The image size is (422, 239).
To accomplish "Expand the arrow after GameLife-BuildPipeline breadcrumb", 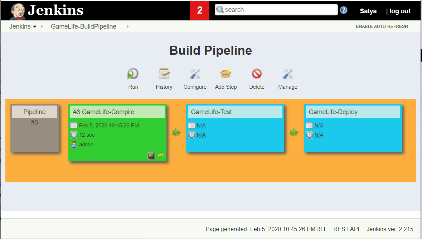I will click(x=128, y=26).
